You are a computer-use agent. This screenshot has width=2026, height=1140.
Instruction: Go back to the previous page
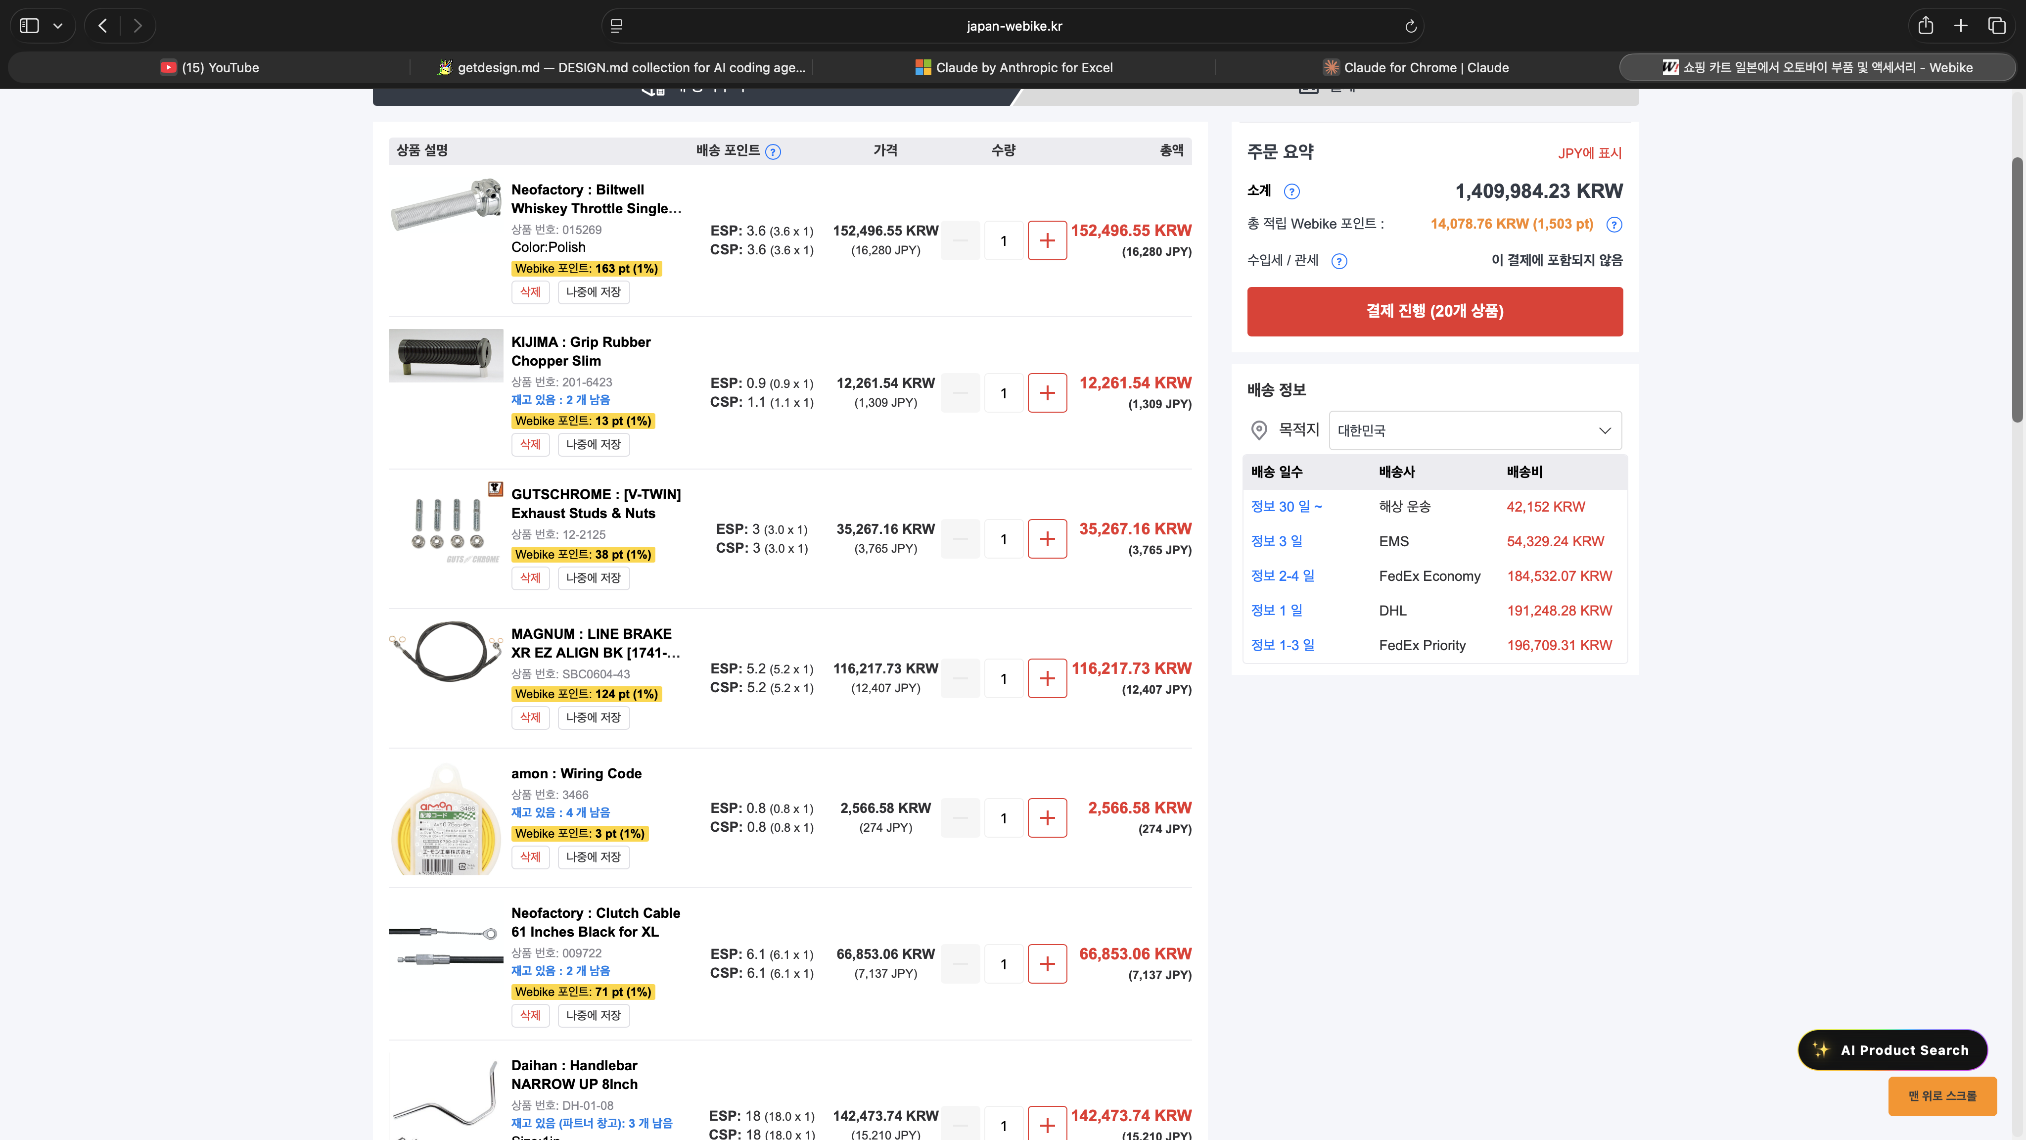(103, 26)
